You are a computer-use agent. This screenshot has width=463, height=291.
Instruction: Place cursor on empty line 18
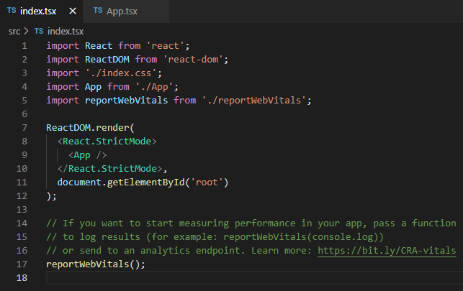click(254, 278)
